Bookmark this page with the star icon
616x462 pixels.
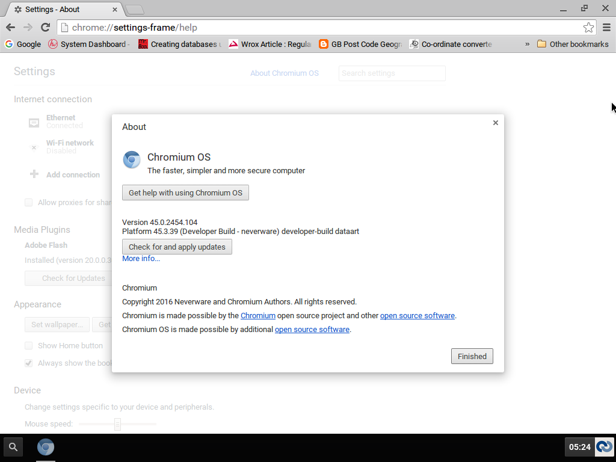click(x=588, y=28)
